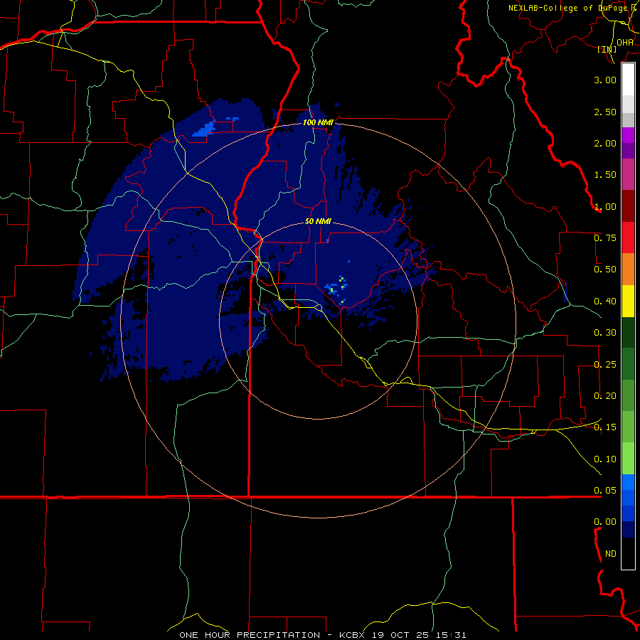The image size is (640, 640).
Task: Click the 0.00 legend value
Action: [605, 522]
